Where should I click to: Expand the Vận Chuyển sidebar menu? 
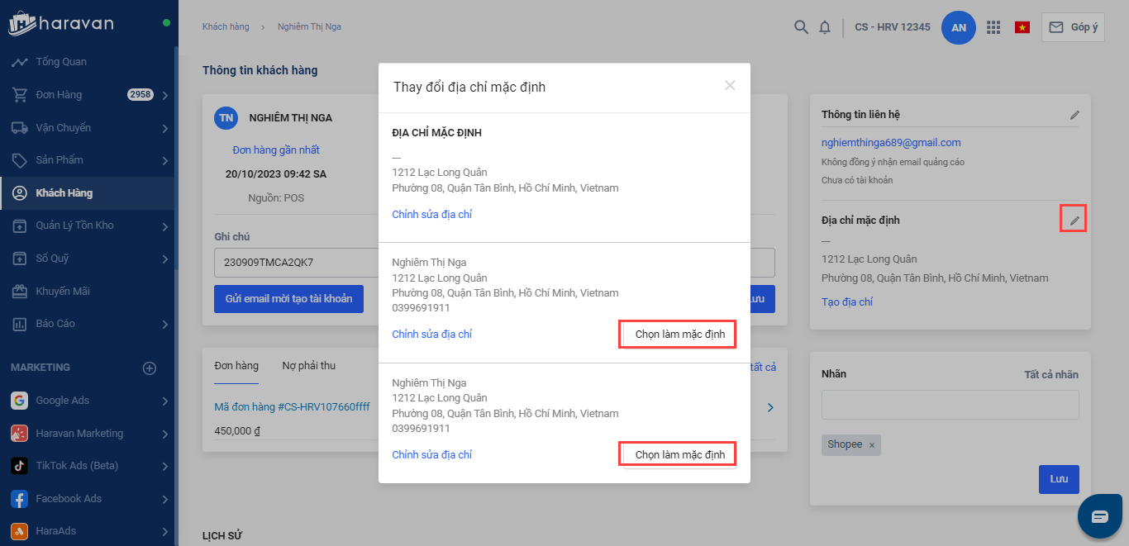(x=165, y=128)
